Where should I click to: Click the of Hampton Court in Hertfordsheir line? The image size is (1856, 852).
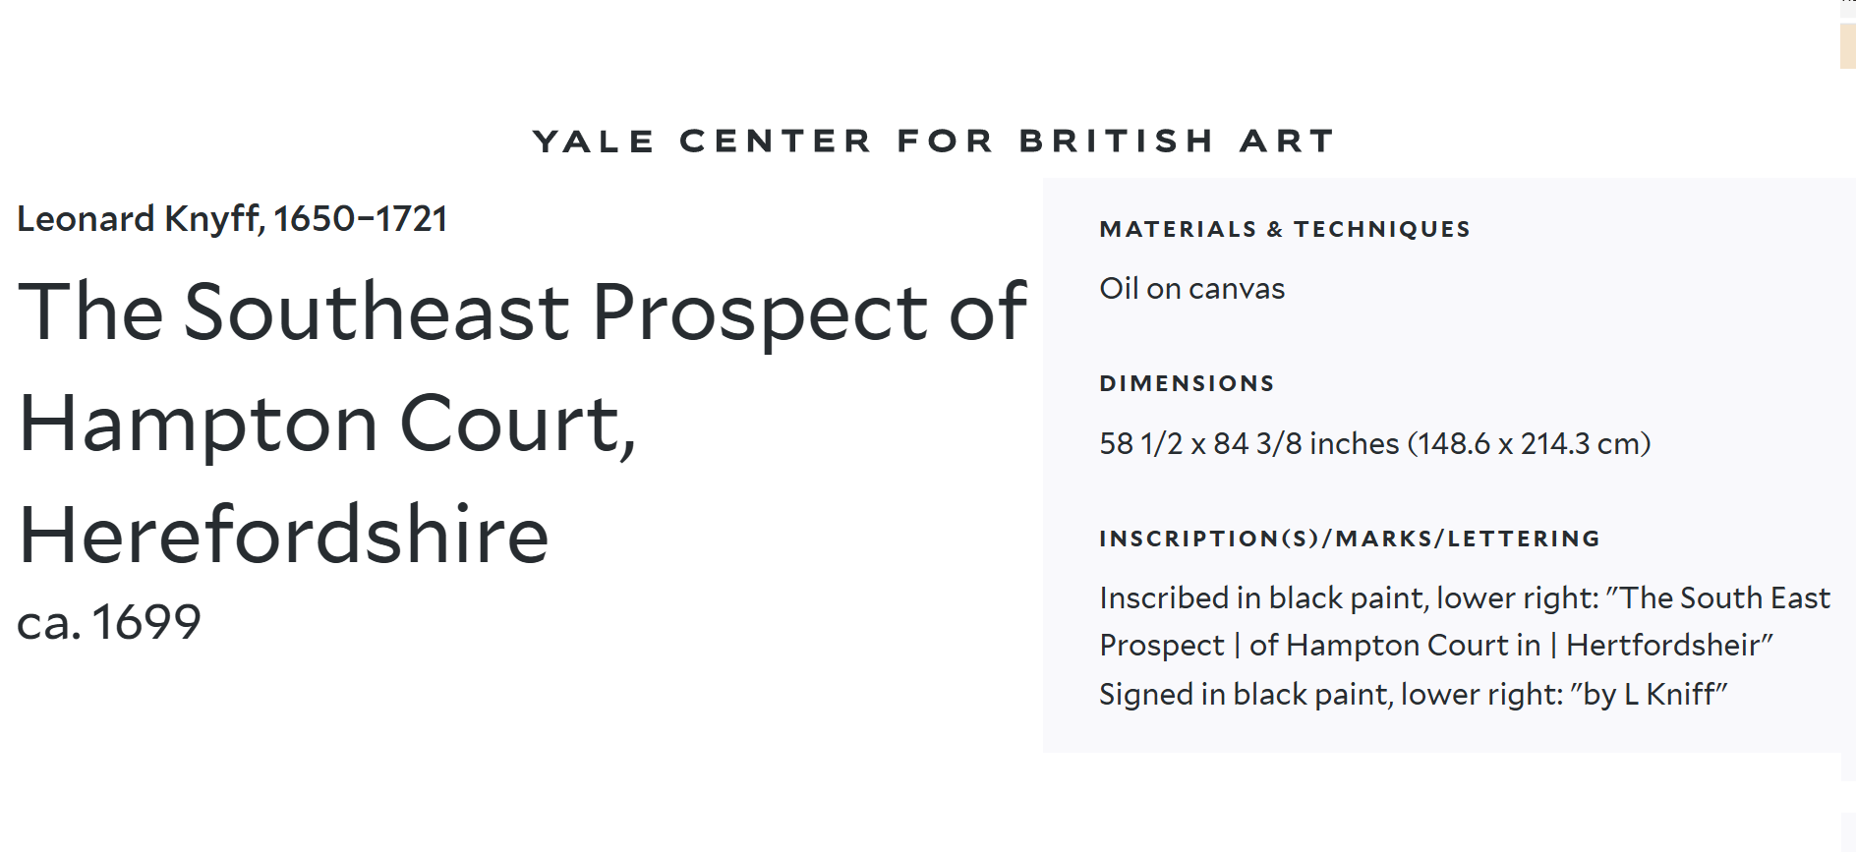1436,646
